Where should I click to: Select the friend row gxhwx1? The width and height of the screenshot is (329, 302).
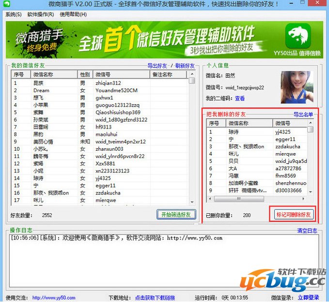point(99,98)
